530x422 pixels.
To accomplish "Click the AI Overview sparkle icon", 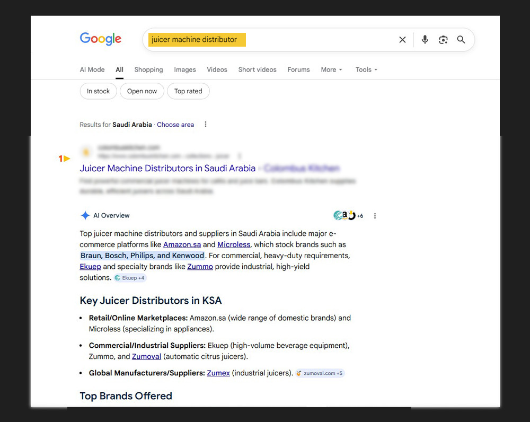I will click(85, 215).
